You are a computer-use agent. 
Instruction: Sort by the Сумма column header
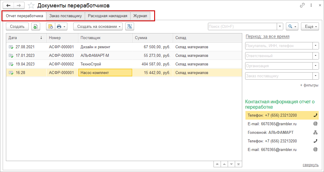click(x=153, y=38)
